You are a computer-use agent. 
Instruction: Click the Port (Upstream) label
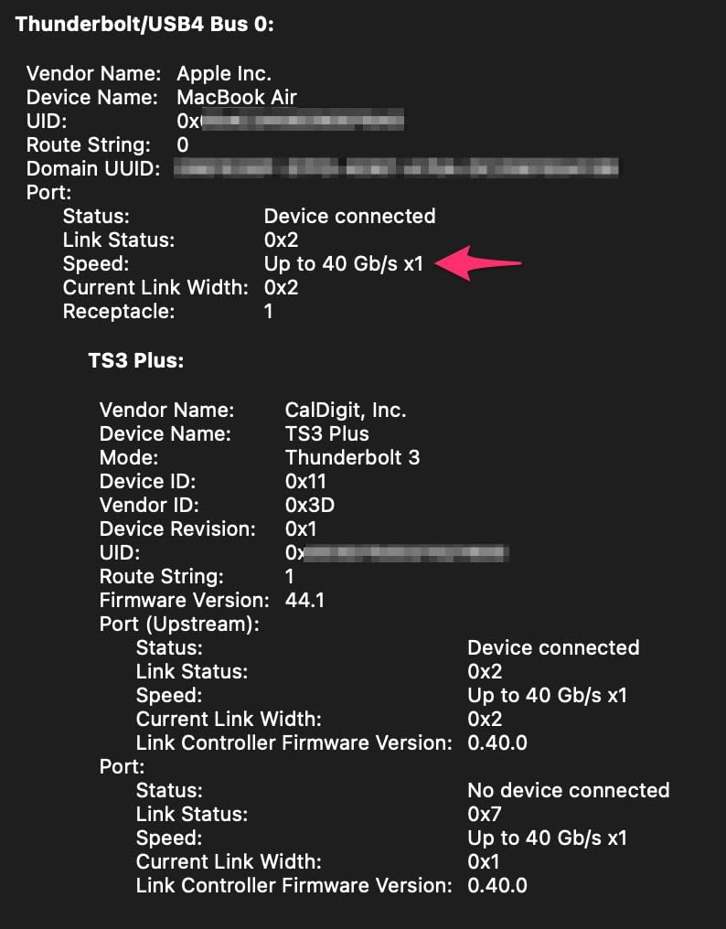(x=179, y=624)
